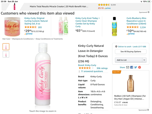
Task: Share product via email envelope icon
Action: (x=128, y=67)
